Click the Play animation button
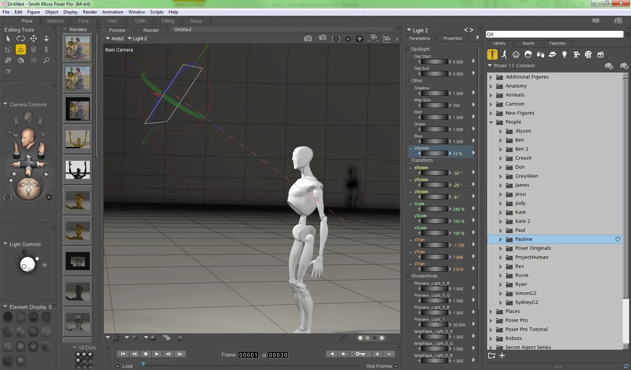This screenshot has height=370, width=631. (x=157, y=354)
